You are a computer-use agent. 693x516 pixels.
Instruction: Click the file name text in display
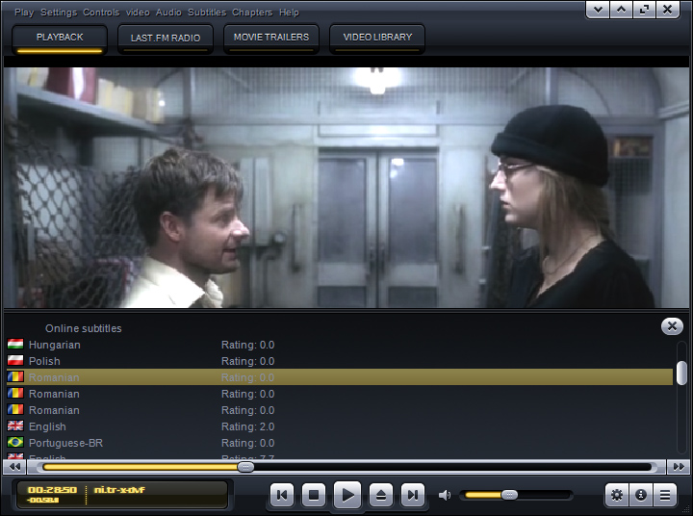tap(119, 490)
